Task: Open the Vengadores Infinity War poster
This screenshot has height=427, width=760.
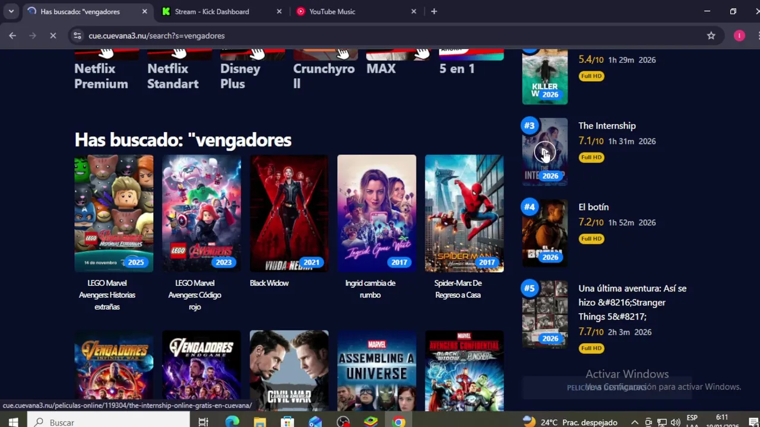Action: (113, 371)
